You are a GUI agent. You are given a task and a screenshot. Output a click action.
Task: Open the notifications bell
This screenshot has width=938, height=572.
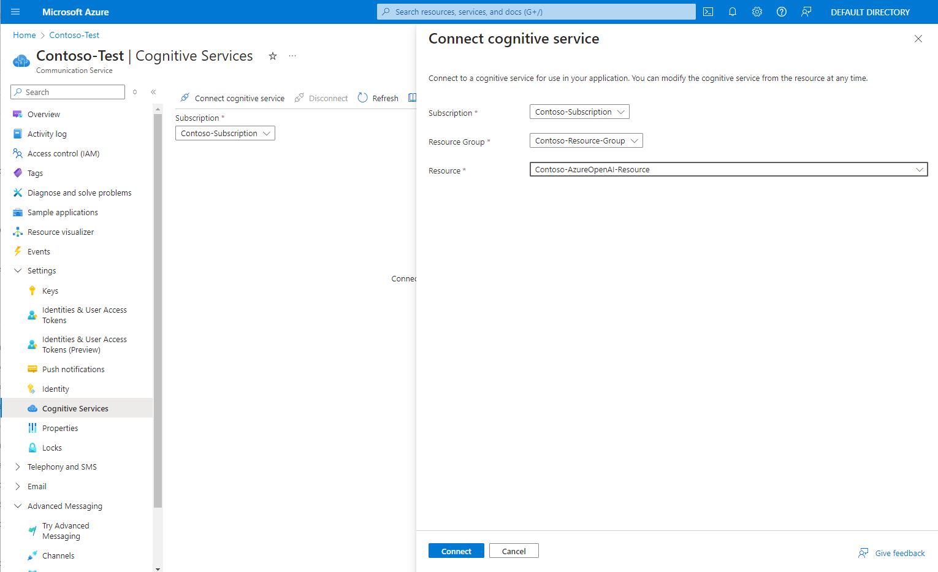tap(733, 12)
